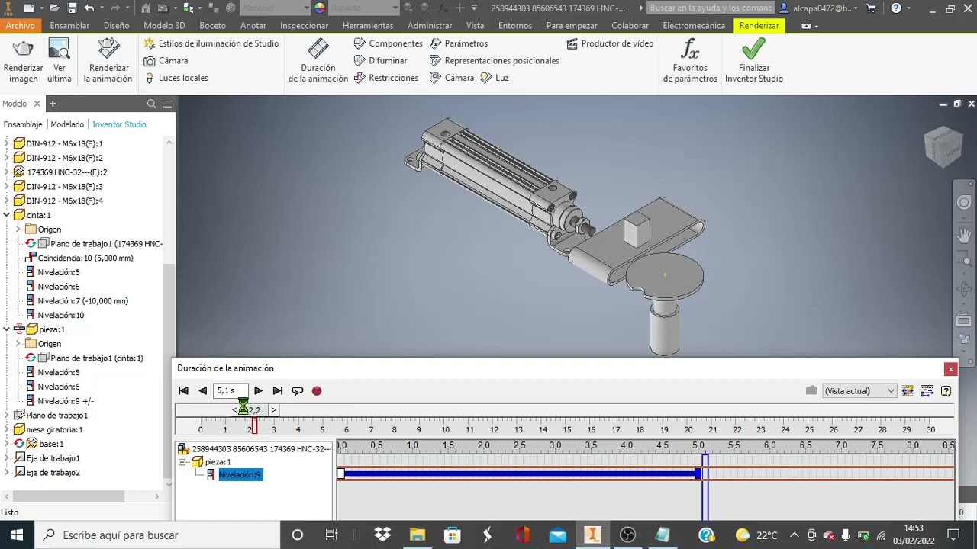Viewport: 977px width, 549px height.
Task: Click the current time field 5,1 s
Action: (x=231, y=390)
